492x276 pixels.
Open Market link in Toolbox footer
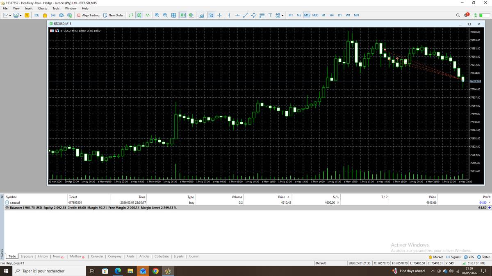click(x=435, y=257)
